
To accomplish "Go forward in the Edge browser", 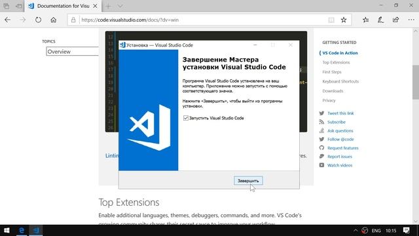I will [x=23, y=20].
